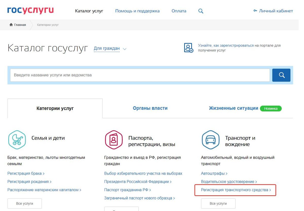This screenshot has width=304, height=211.
Task: Open search via header magnifier icon
Action: pos(201,11)
